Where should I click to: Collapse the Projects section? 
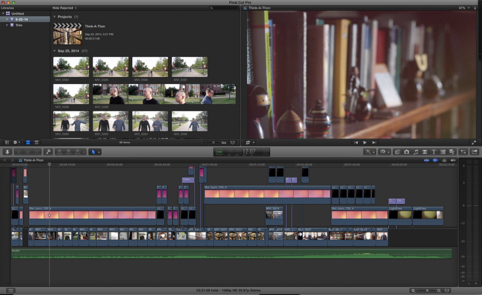(x=55, y=17)
